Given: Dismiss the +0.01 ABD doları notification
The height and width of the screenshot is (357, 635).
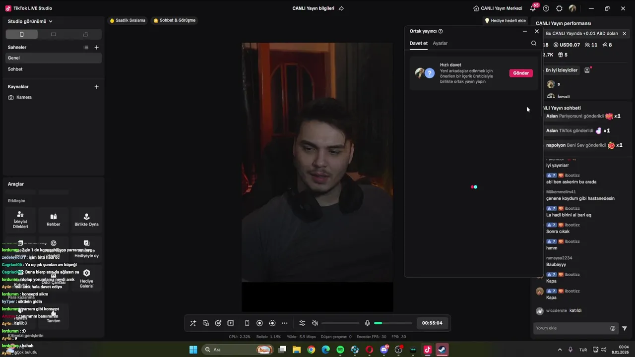Looking at the screenshot, I should (624, 34).
